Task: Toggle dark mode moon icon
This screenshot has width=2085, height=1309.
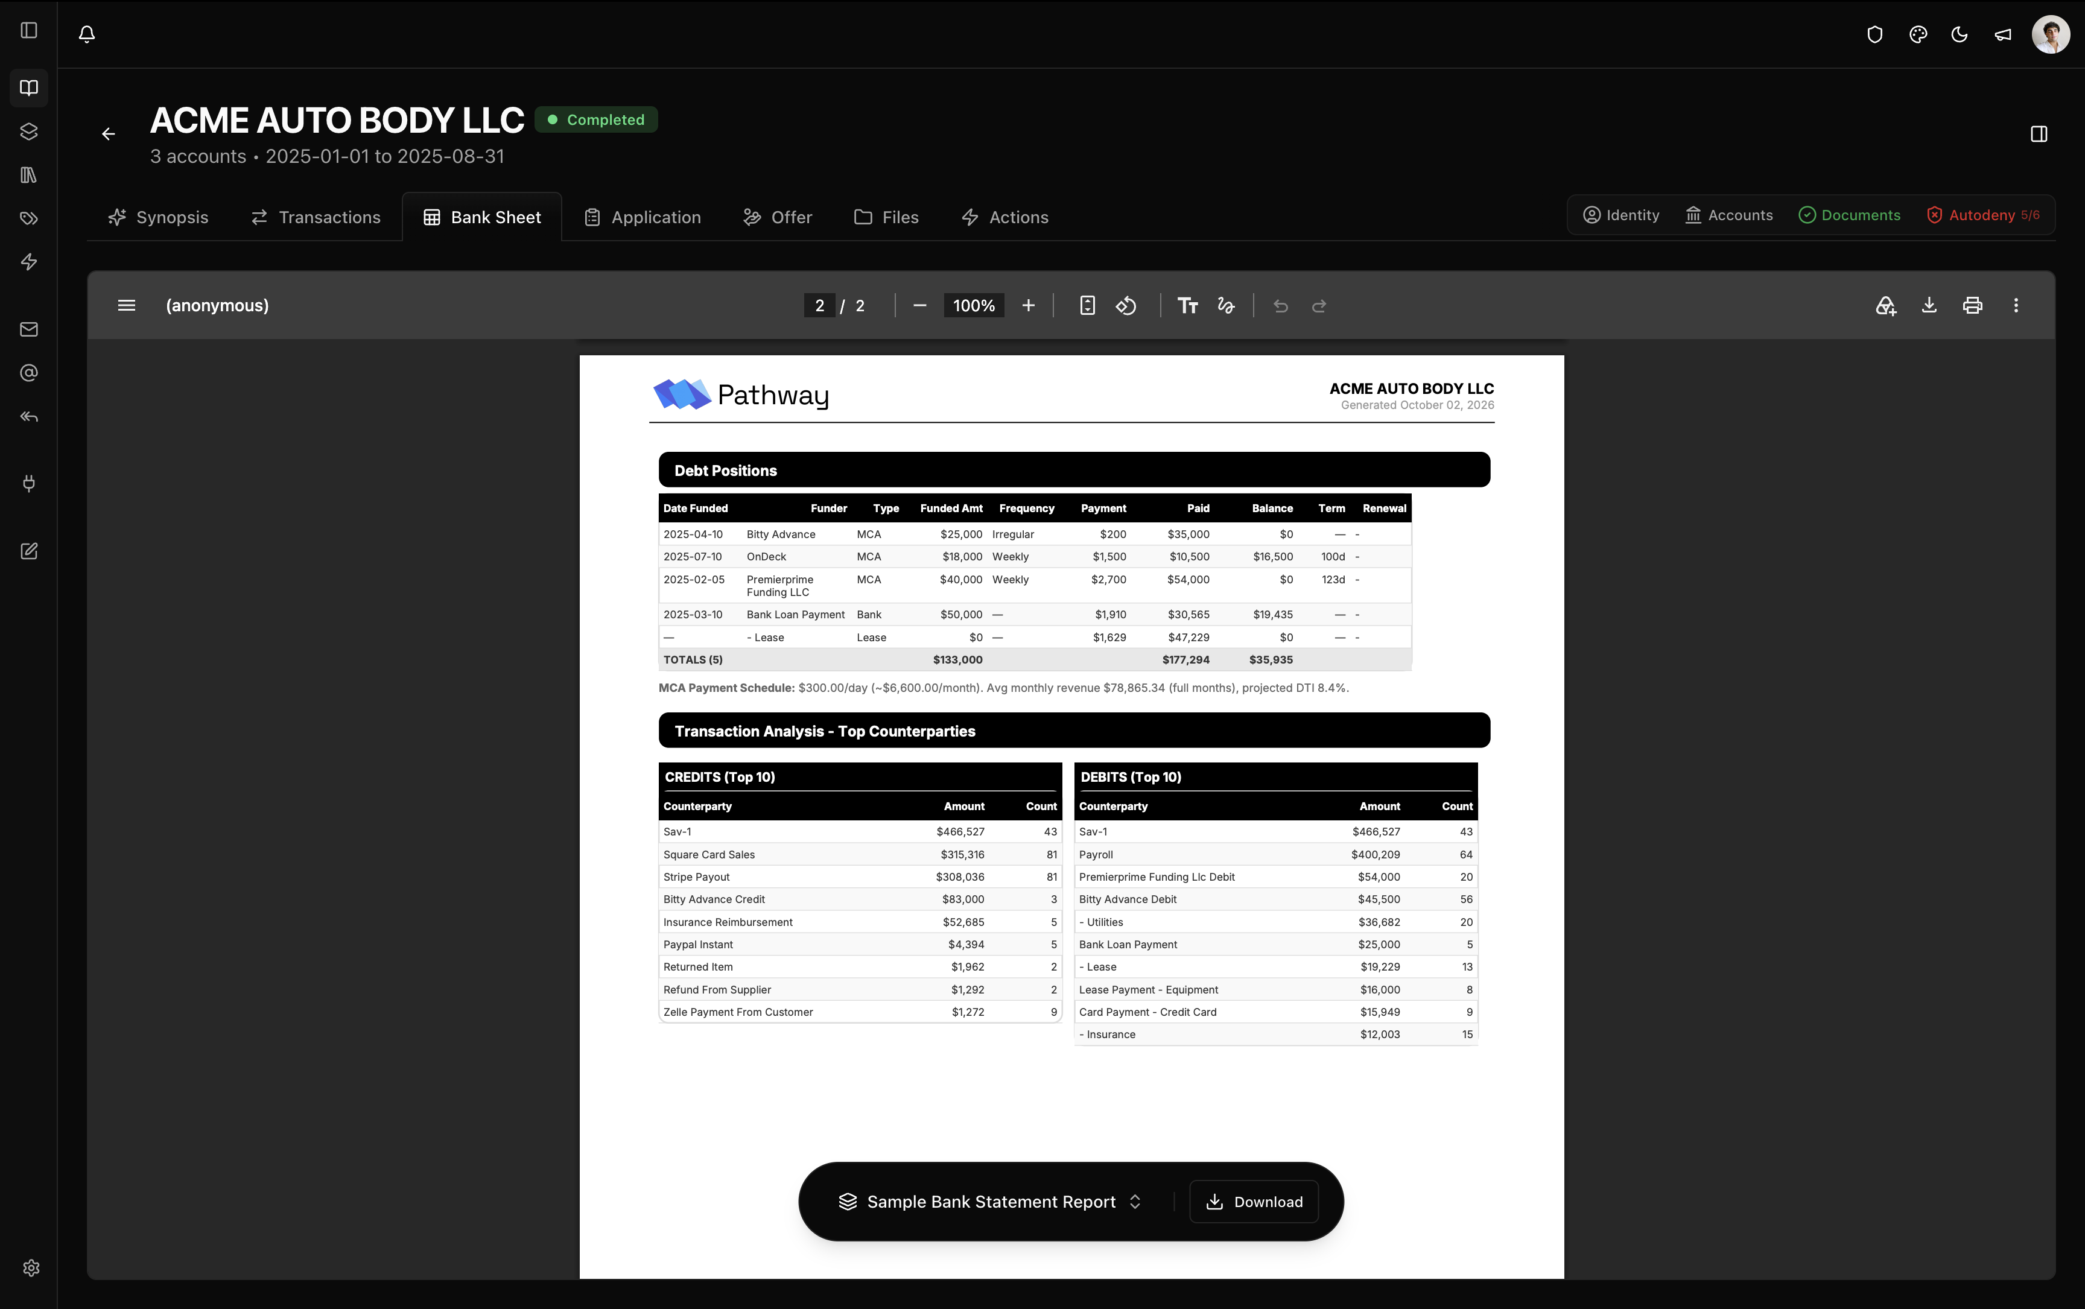Action: [1960, 34]
